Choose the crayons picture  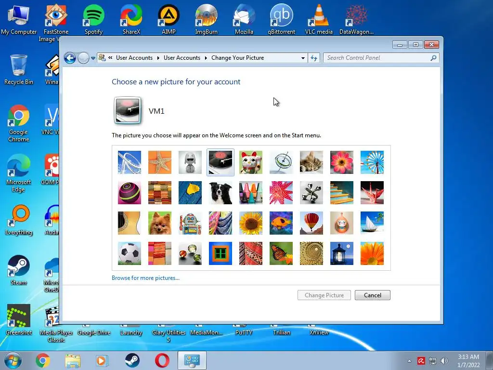250,193
